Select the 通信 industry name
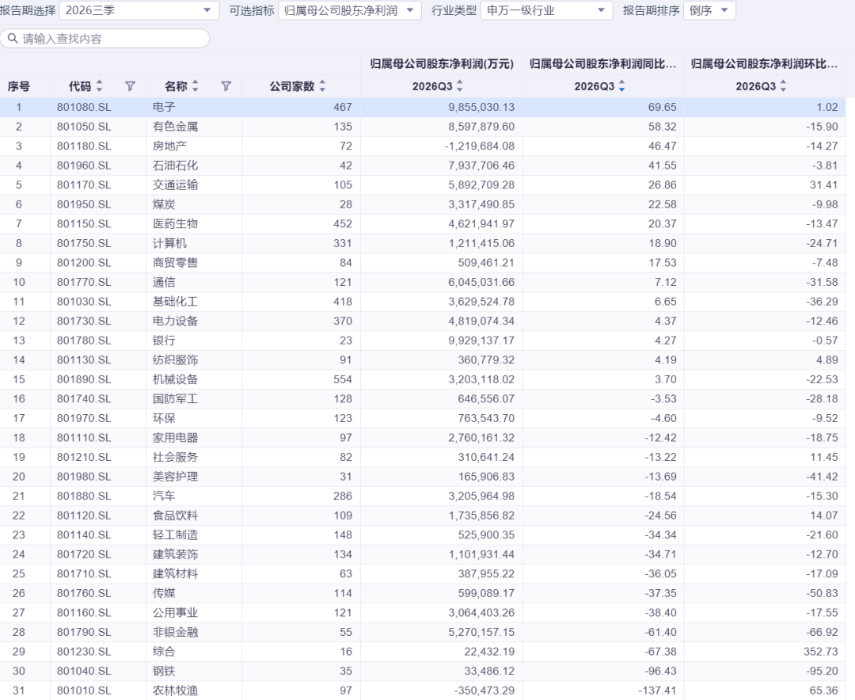 pyautogui.click(x=164, y=282)
